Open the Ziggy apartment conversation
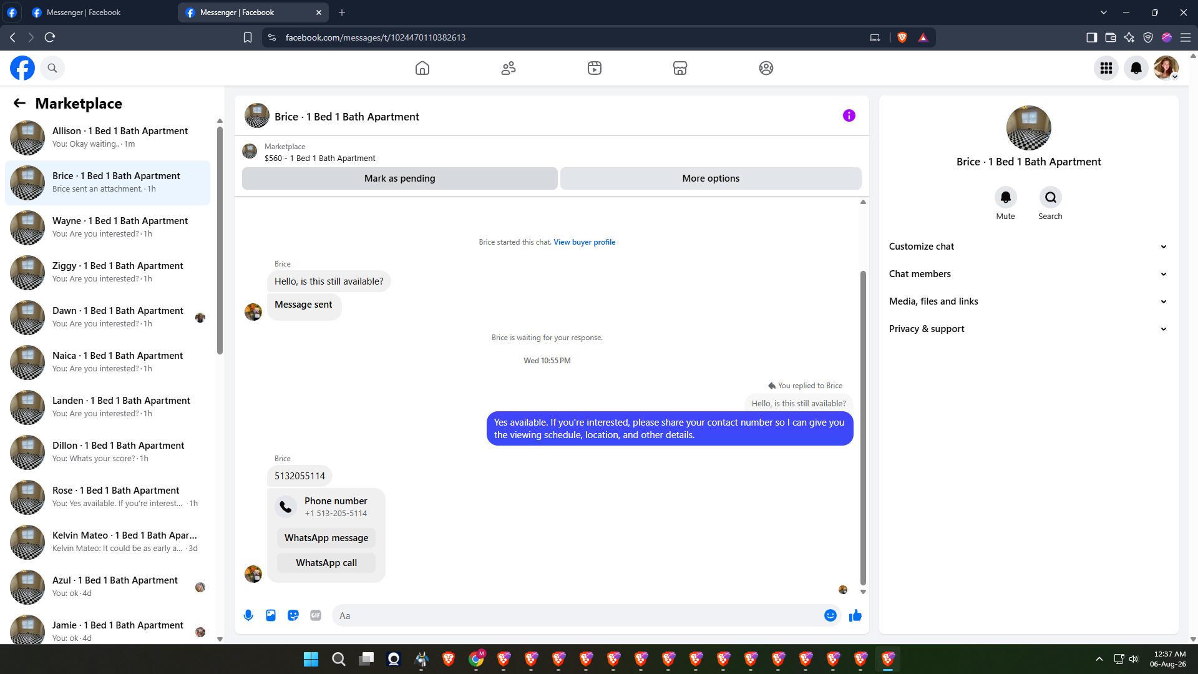Image resolution: width=1198 pixels, height=674 pixels. (x=107, y=272)
